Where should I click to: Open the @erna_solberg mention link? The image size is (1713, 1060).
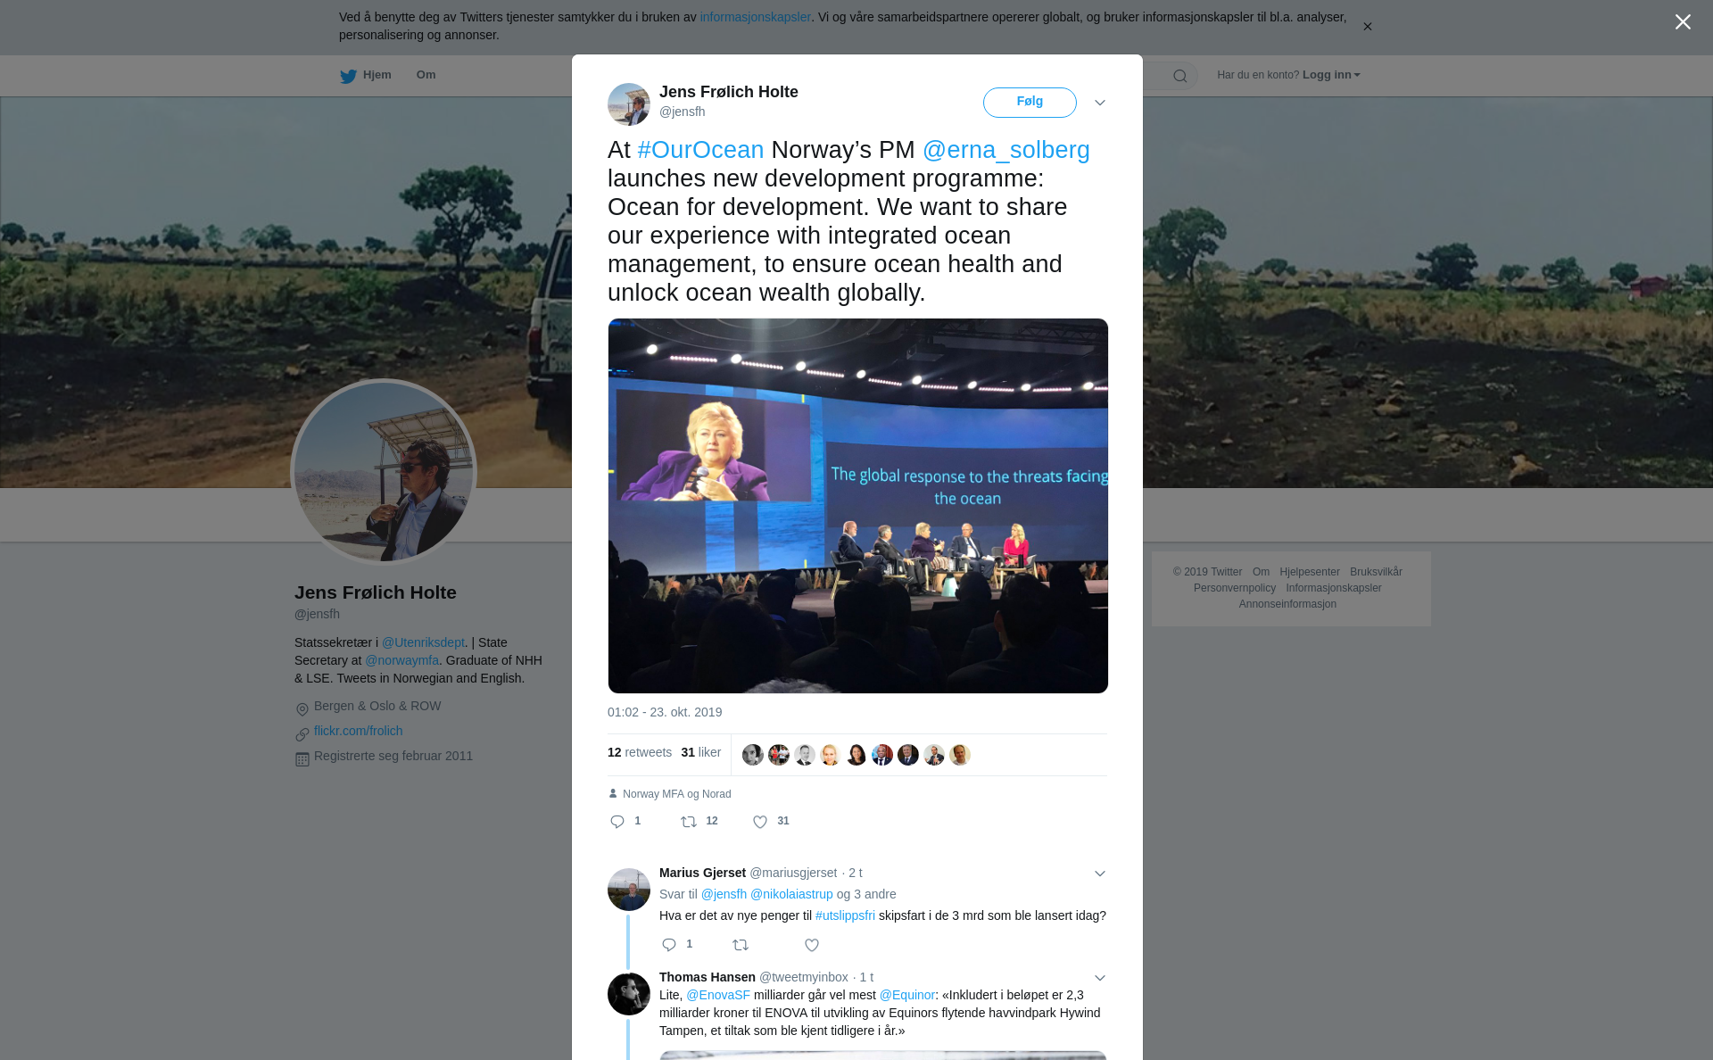click(1006, 150)
